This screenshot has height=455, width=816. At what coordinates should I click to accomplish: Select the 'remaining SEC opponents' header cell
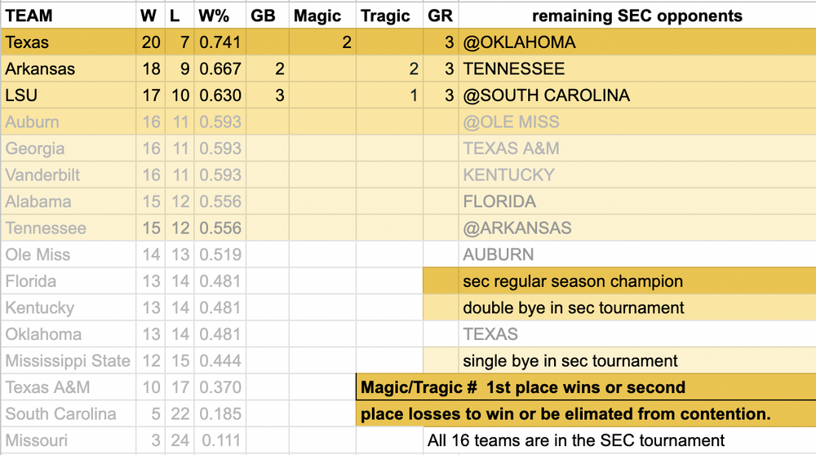636,15
